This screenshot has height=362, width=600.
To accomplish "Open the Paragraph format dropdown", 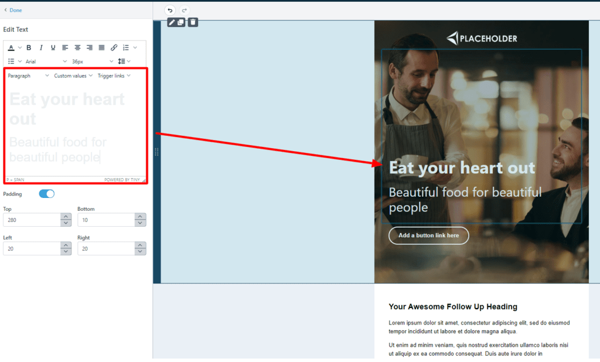I will point(28,76).
